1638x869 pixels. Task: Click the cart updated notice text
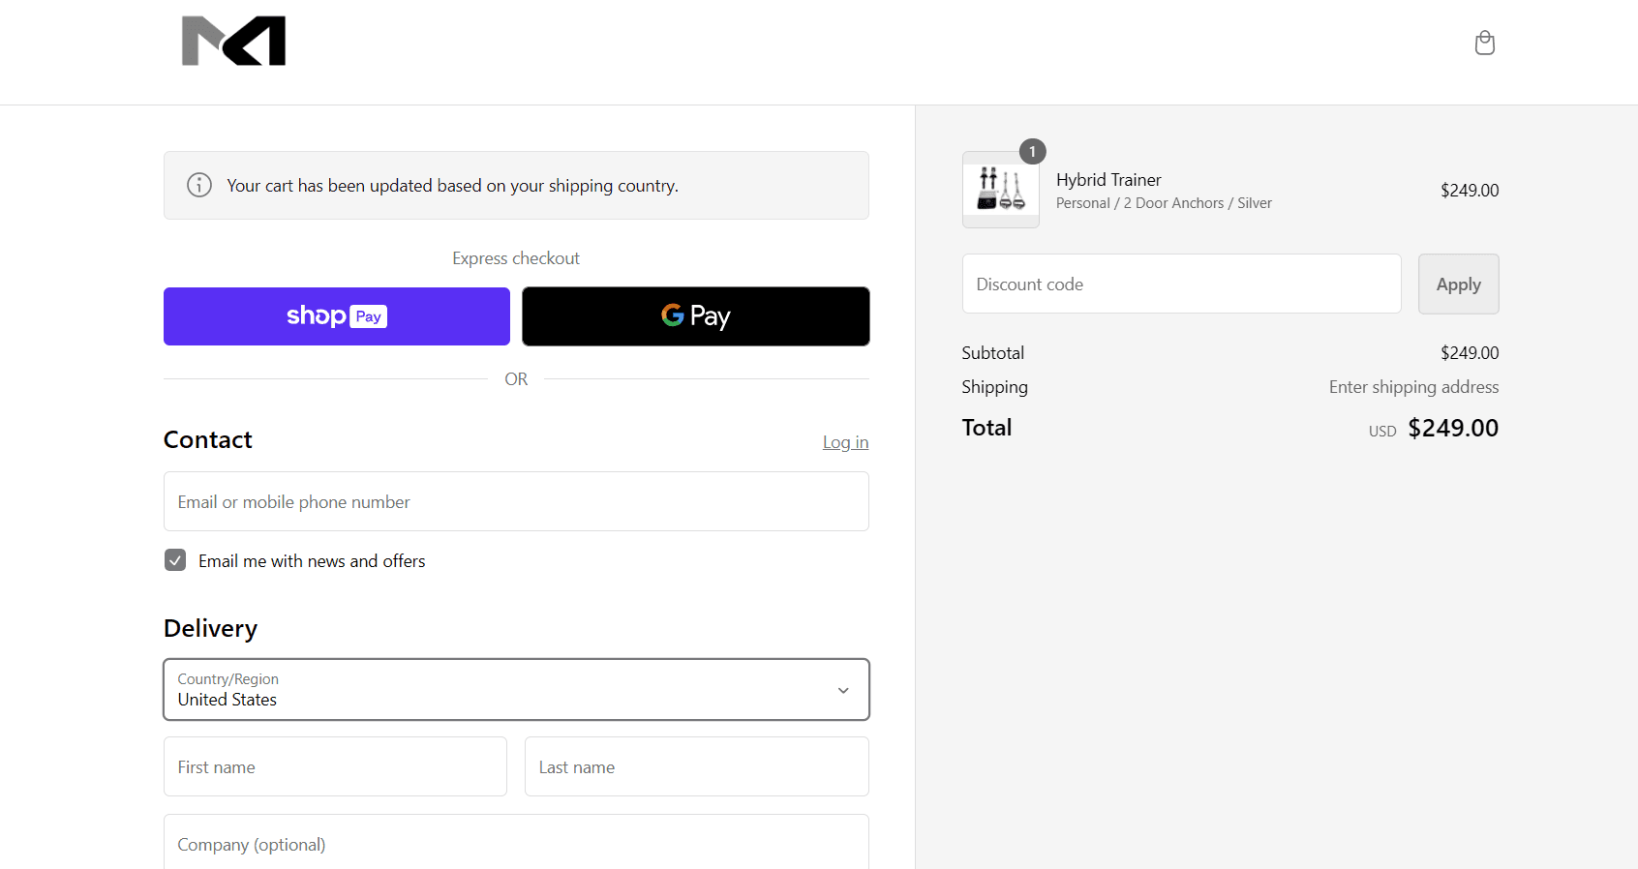coord(452,186)
